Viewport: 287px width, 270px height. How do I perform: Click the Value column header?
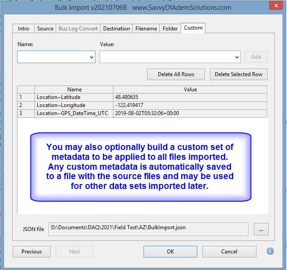[190, 90]
